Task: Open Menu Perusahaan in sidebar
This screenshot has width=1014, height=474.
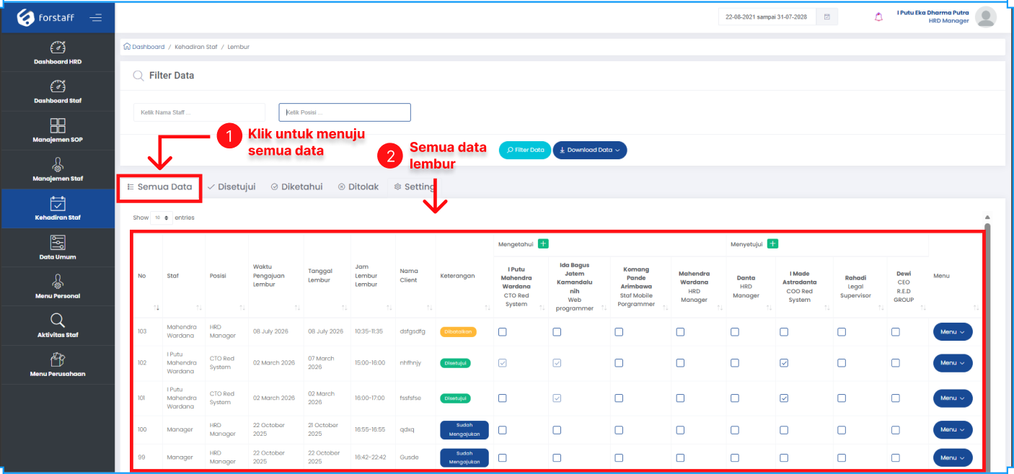Action: [x=58, y=365]
